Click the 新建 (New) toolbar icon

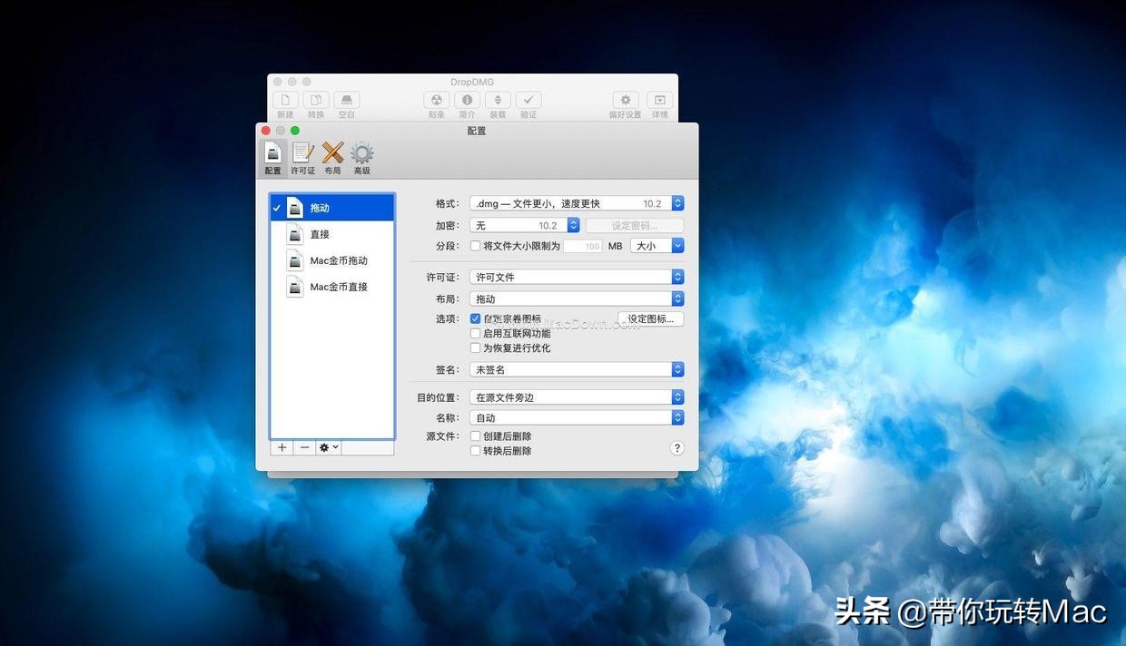[x=285, y=100]
